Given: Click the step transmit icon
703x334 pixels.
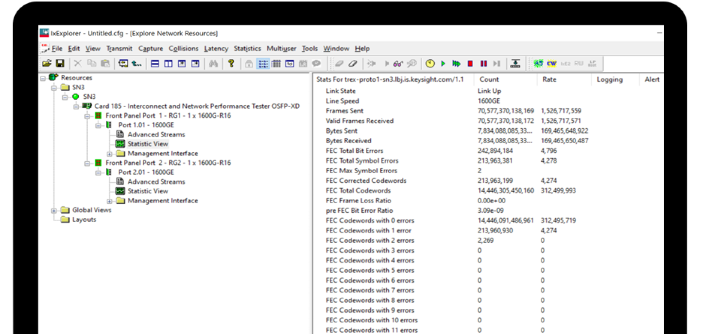Looking at the screenshot, I should [x=497, y=63].
